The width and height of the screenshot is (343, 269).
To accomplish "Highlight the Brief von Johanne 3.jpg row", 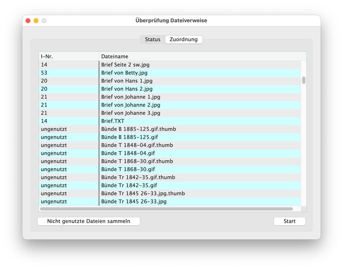I will (131, 113).
